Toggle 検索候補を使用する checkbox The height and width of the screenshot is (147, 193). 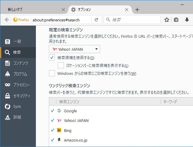(x=52, y=58)
